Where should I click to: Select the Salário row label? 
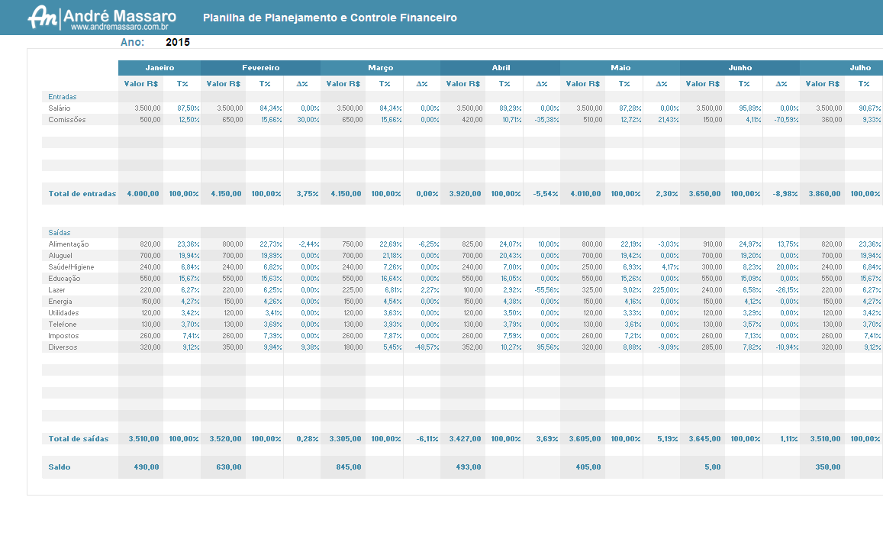pos(59,108)
